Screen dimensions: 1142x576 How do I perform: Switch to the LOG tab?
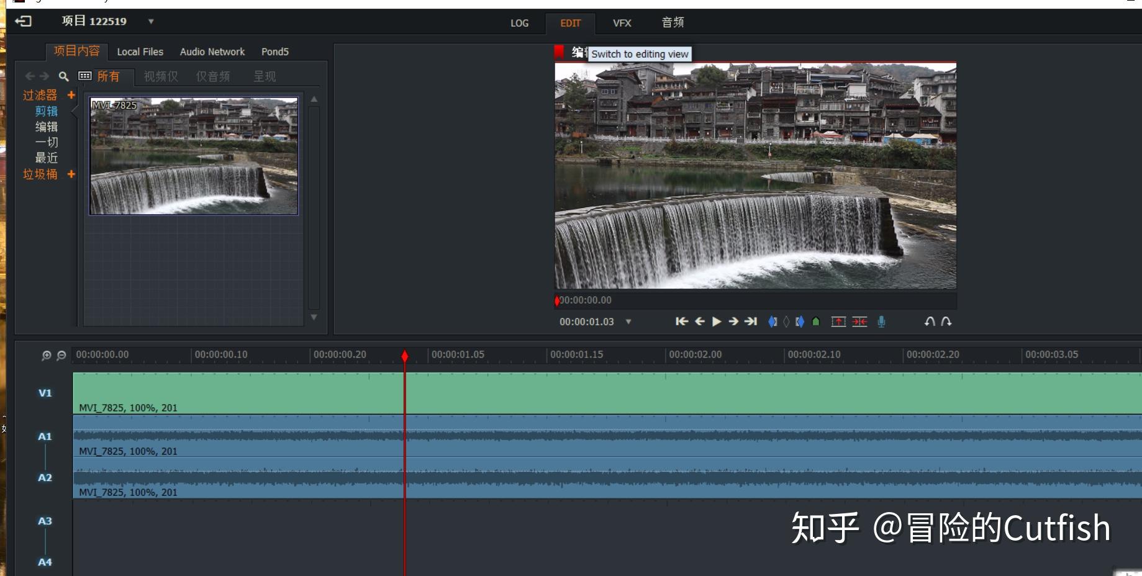click(519, 23)
